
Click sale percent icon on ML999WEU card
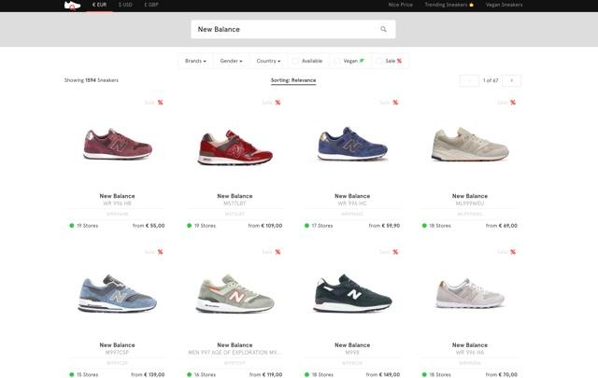coord(513,102)
